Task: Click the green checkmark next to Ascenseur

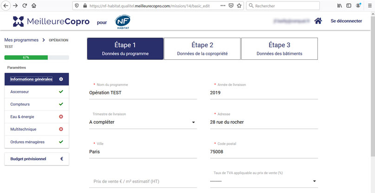Action: [x=61, y=92]
